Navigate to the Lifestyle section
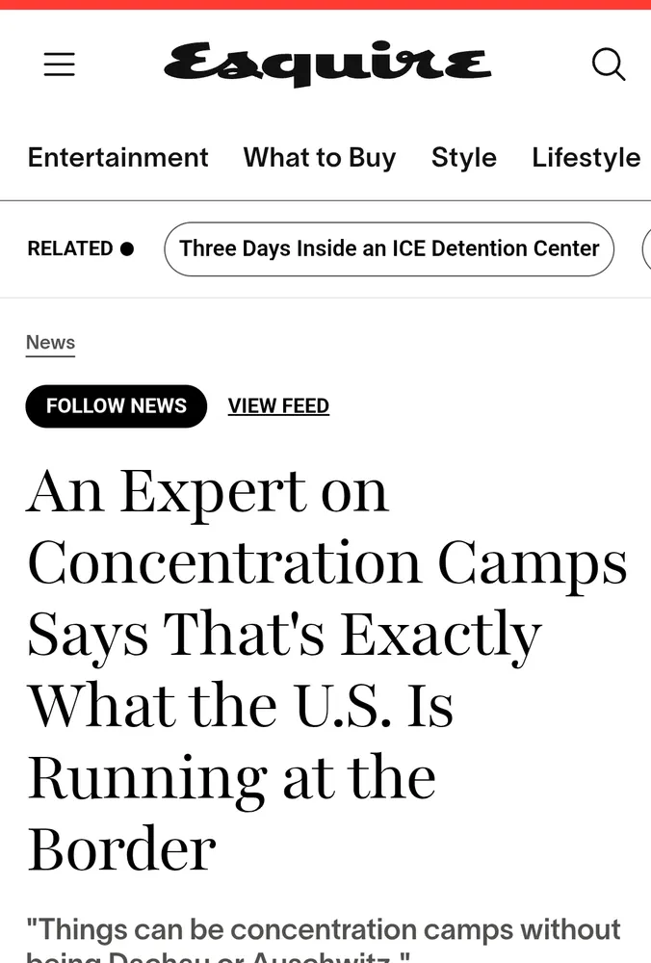The height and width of the screenshot is (963, 651). pos(586,157)
